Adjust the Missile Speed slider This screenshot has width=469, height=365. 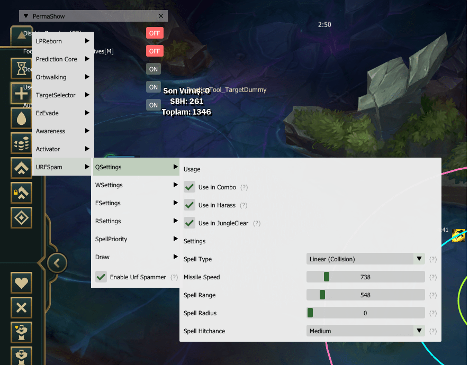point(365,277)
